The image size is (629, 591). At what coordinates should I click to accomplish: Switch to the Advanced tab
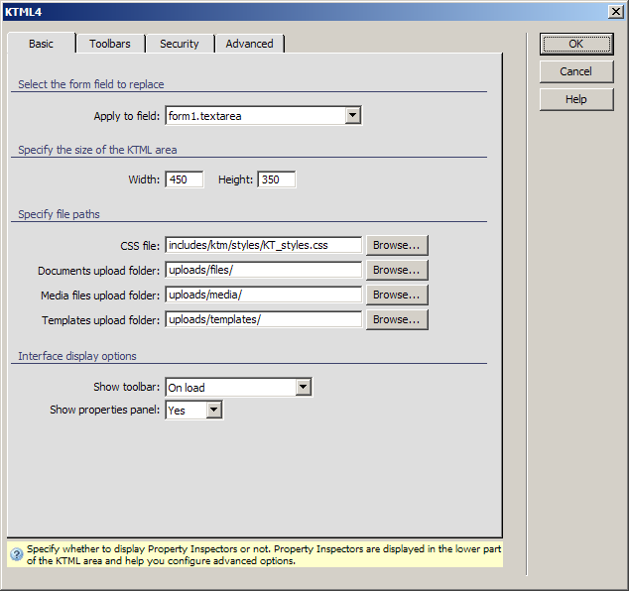point(249,44)
